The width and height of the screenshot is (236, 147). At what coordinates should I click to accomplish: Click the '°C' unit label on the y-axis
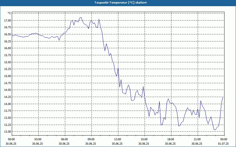coord(9,13)
